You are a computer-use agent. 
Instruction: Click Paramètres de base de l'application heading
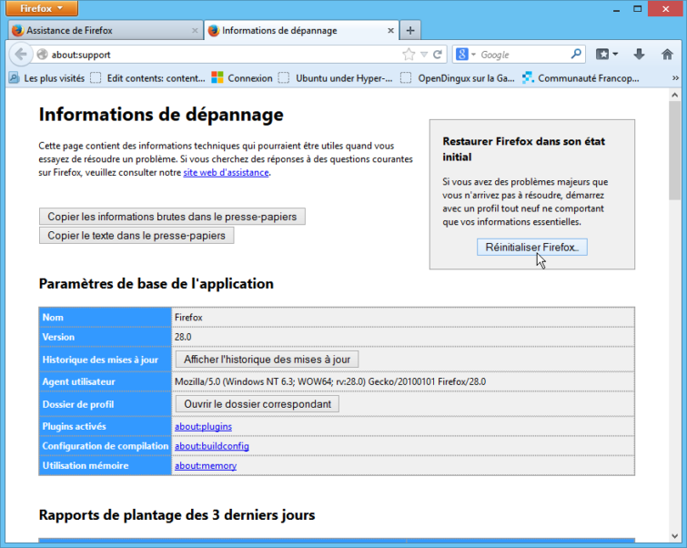[156, 284]
